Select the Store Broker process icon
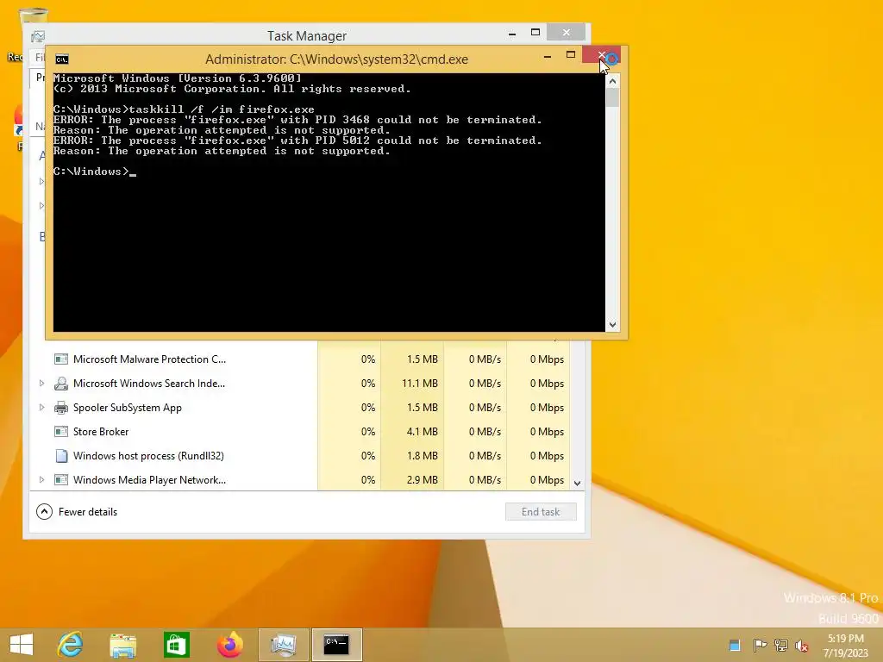 [x=61, y=432]
